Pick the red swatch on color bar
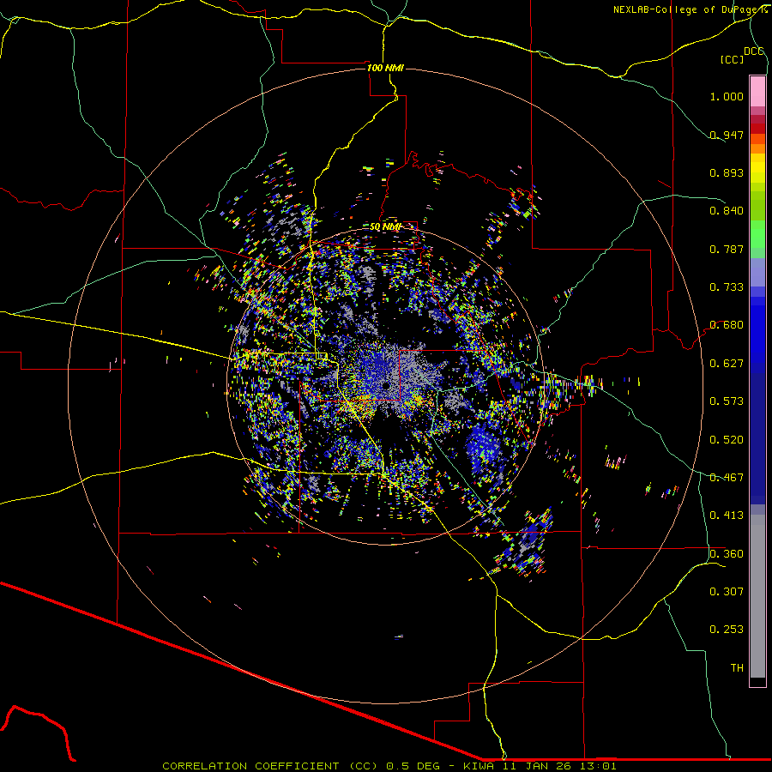 click(x=757, y=128)
